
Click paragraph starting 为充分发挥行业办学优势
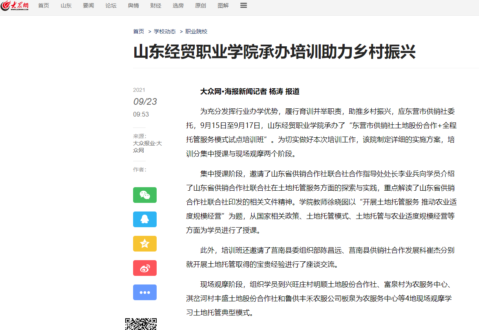coord(321,133)
